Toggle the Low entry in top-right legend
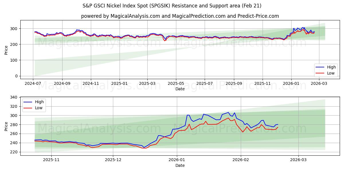This screenshot has height=172, width=344. click(330, 73)
